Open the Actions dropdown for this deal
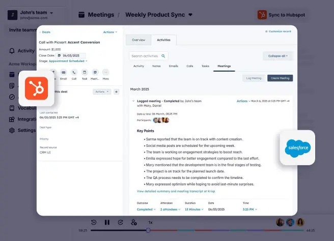The height and width of the screenshot is (241, 334). pyautogui.click(x=102, y=92)
